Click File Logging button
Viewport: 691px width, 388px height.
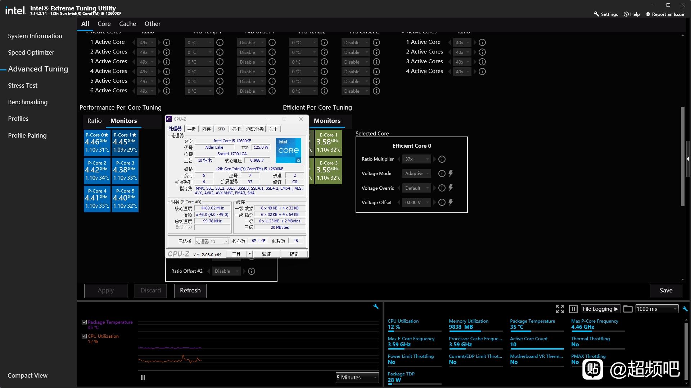pyautogui.click(x=601, y=309)
